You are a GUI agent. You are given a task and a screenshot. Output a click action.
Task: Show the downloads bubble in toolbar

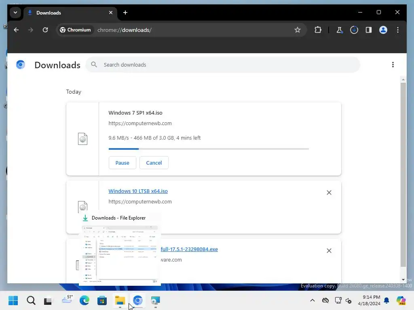coord(354,30)
